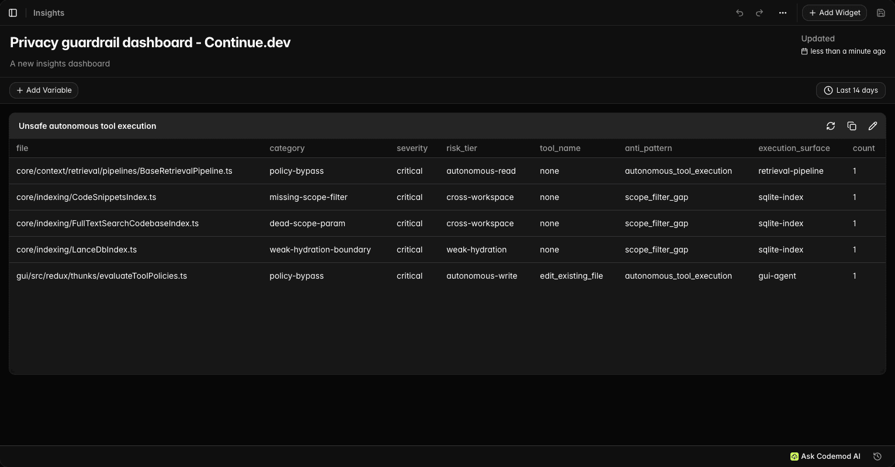This screenshot has height=467, width=895.
Task: Click the redo arrow icon
Action: [759, 13]
